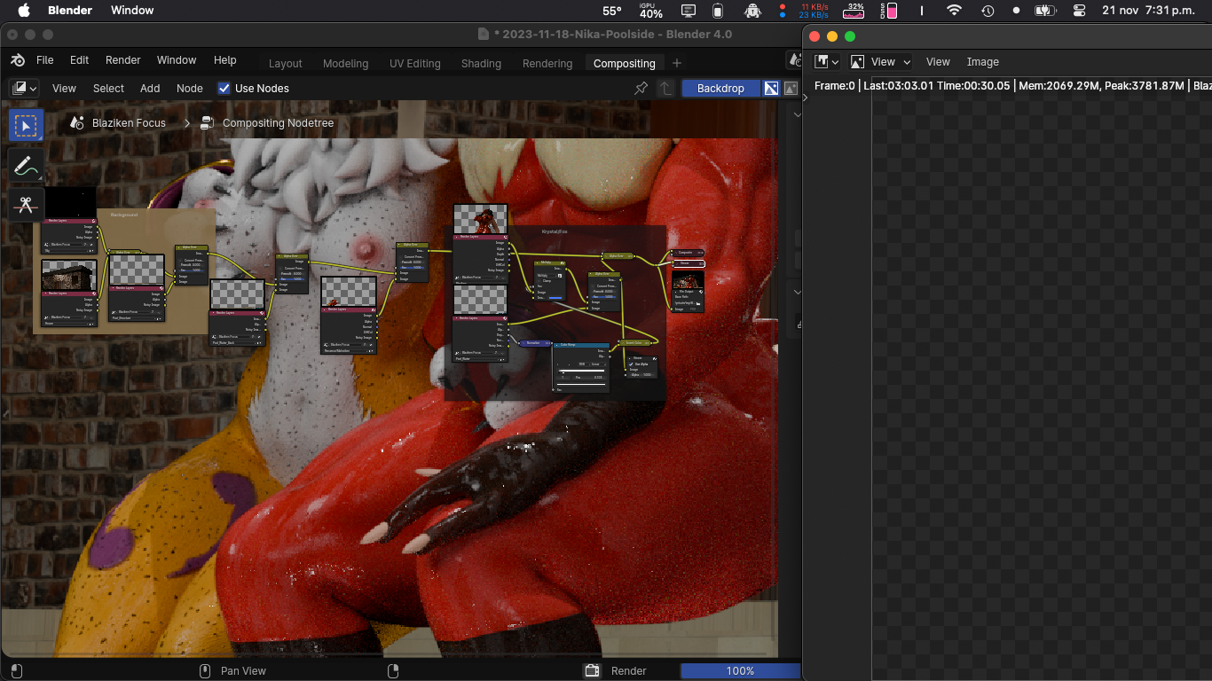Viewport: 1212px width, 681px height.
Task: Toggle Use Alpha checkbox in Viewer node
Action: (631, 364)
